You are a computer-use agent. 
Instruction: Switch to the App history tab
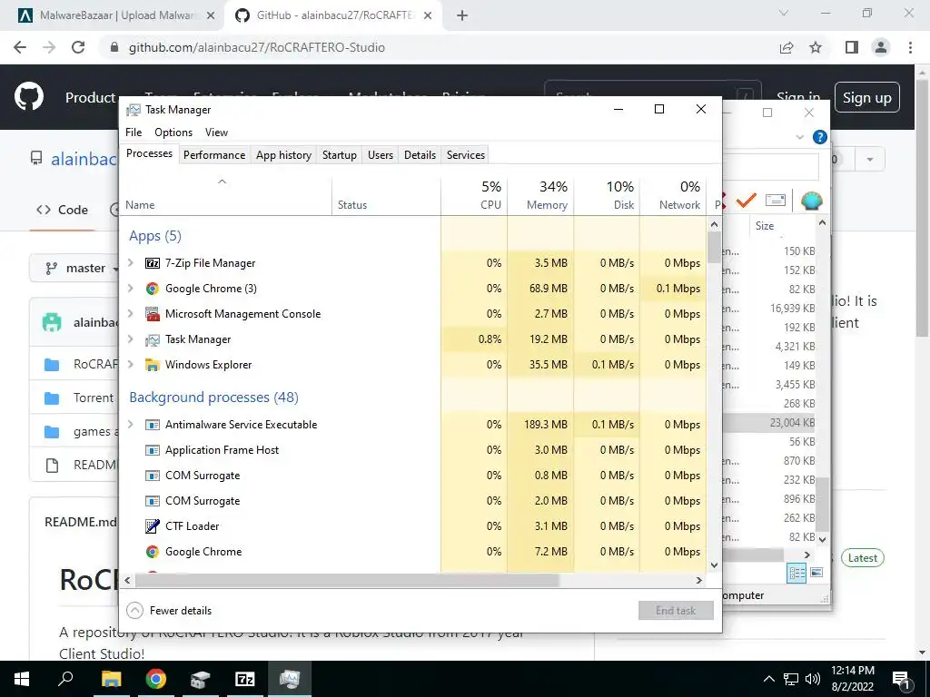(283, 154)
